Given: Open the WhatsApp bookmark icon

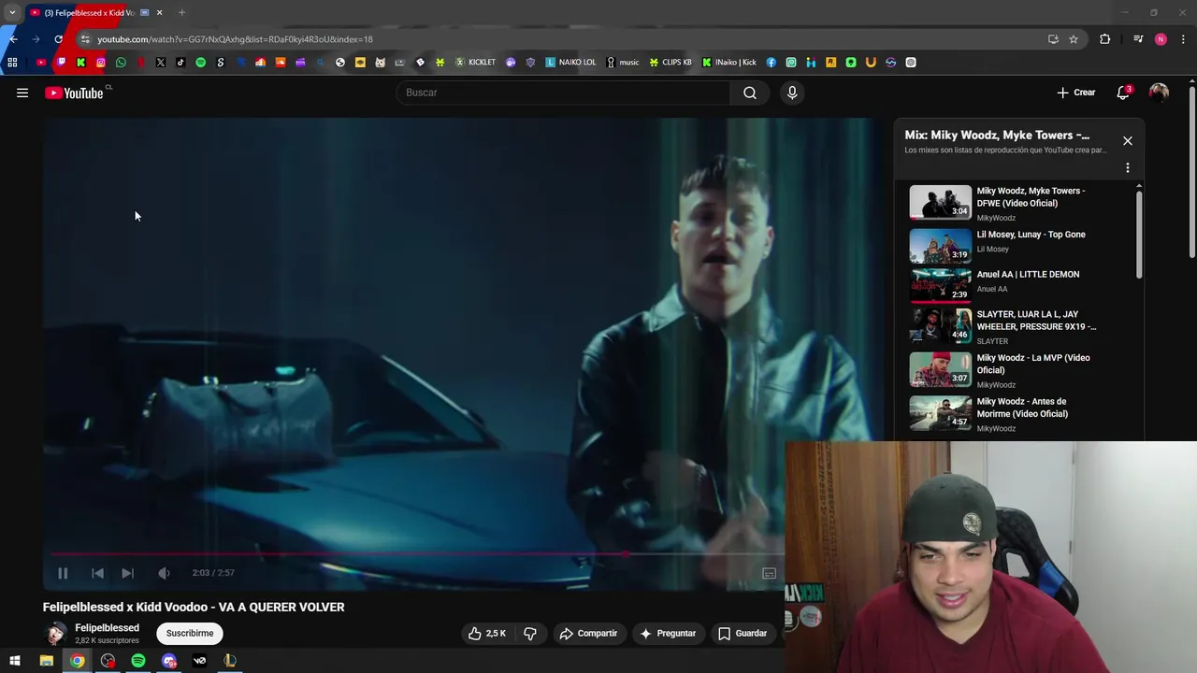Looking at the screenshot, I should coord(121,63).
